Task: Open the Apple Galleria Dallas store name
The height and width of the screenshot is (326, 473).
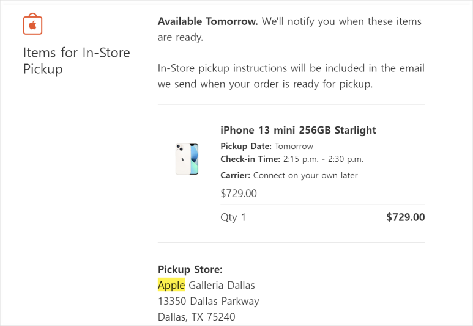Action: pyautogui.click(x=206, y=284)
